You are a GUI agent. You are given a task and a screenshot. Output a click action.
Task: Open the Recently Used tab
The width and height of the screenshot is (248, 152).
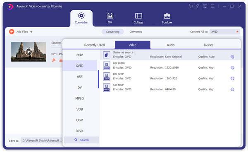(x=94, y=45)
